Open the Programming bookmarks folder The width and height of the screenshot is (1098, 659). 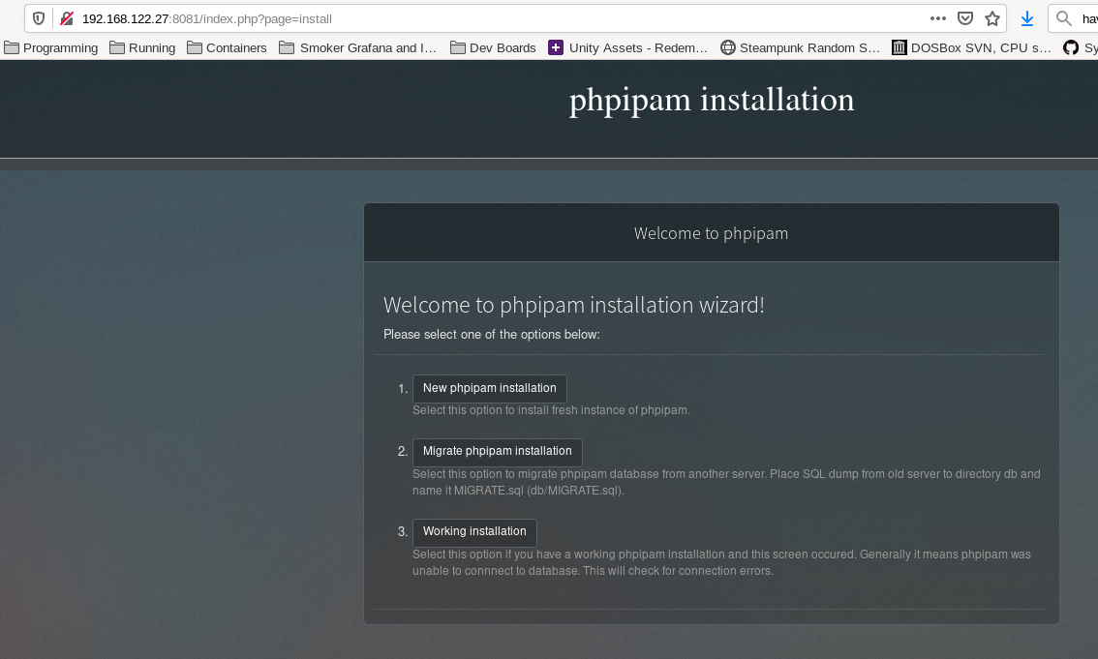(x=51, y=47)
